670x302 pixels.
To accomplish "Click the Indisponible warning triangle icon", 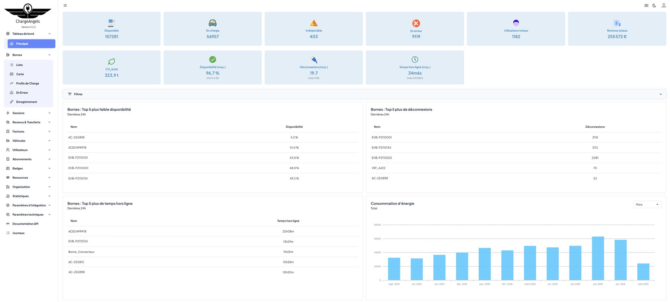I will pos(314,23).
